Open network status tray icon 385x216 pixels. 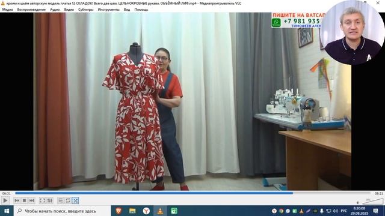(328, 211)
